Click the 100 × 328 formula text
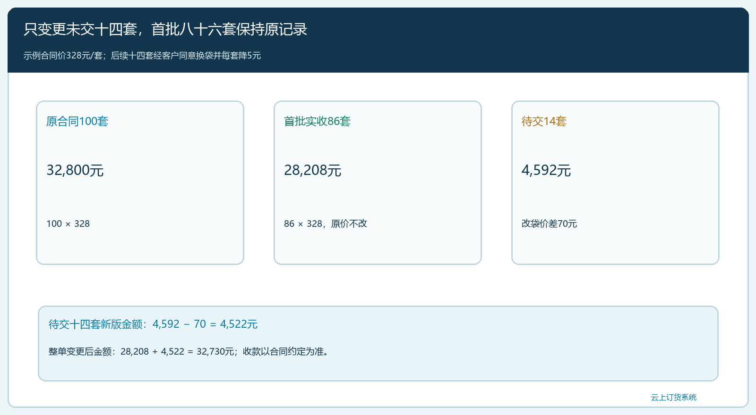This screenshot has width=756, height=415. click(68, 224)
